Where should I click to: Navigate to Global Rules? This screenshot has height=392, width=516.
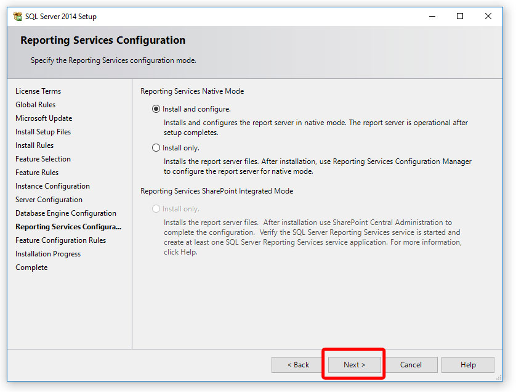tap(35, 104)
